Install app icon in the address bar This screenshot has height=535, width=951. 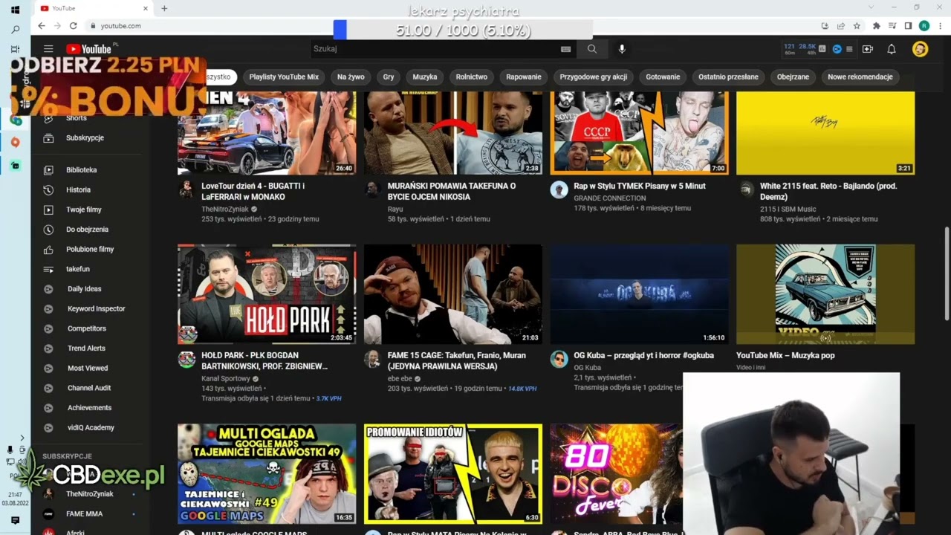coord(825,25)
